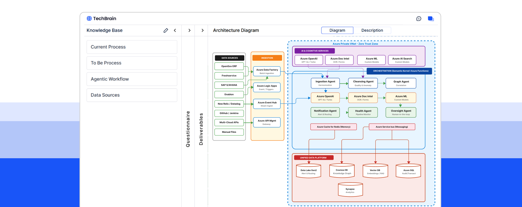
Task: Open the Data Sources item
Action: (x=132, y=95)
